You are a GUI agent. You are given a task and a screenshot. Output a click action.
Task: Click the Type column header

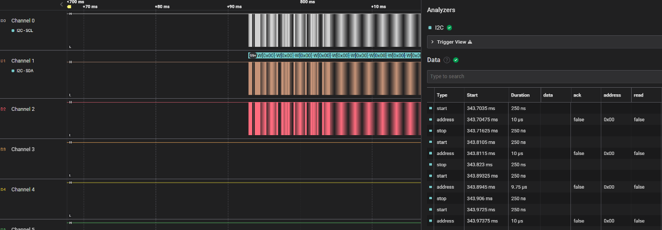(442, 95)
